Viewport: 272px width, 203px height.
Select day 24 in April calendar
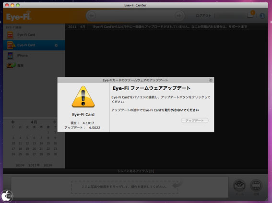click(x=13, y=154)
